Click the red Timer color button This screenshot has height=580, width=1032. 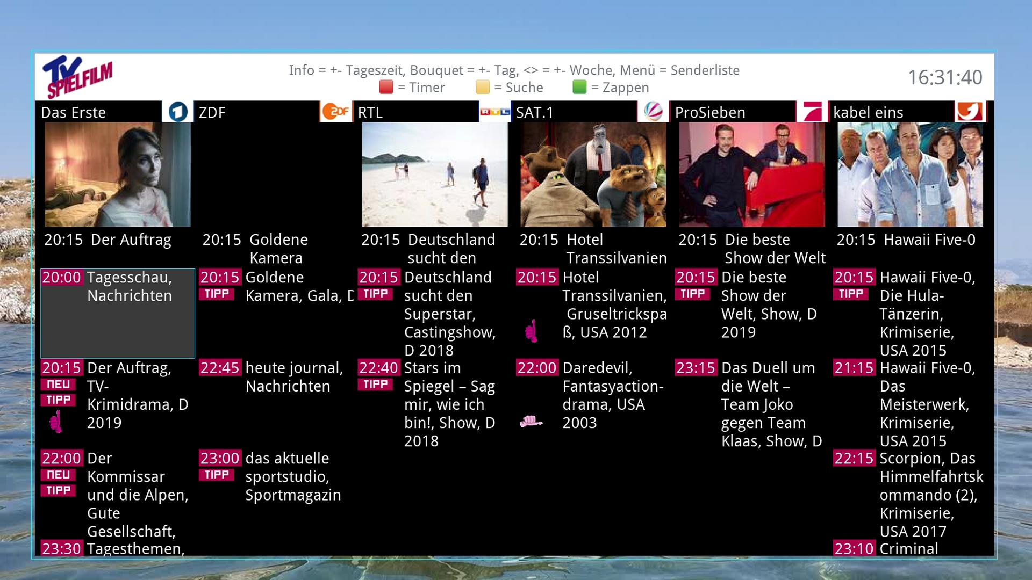386,87
